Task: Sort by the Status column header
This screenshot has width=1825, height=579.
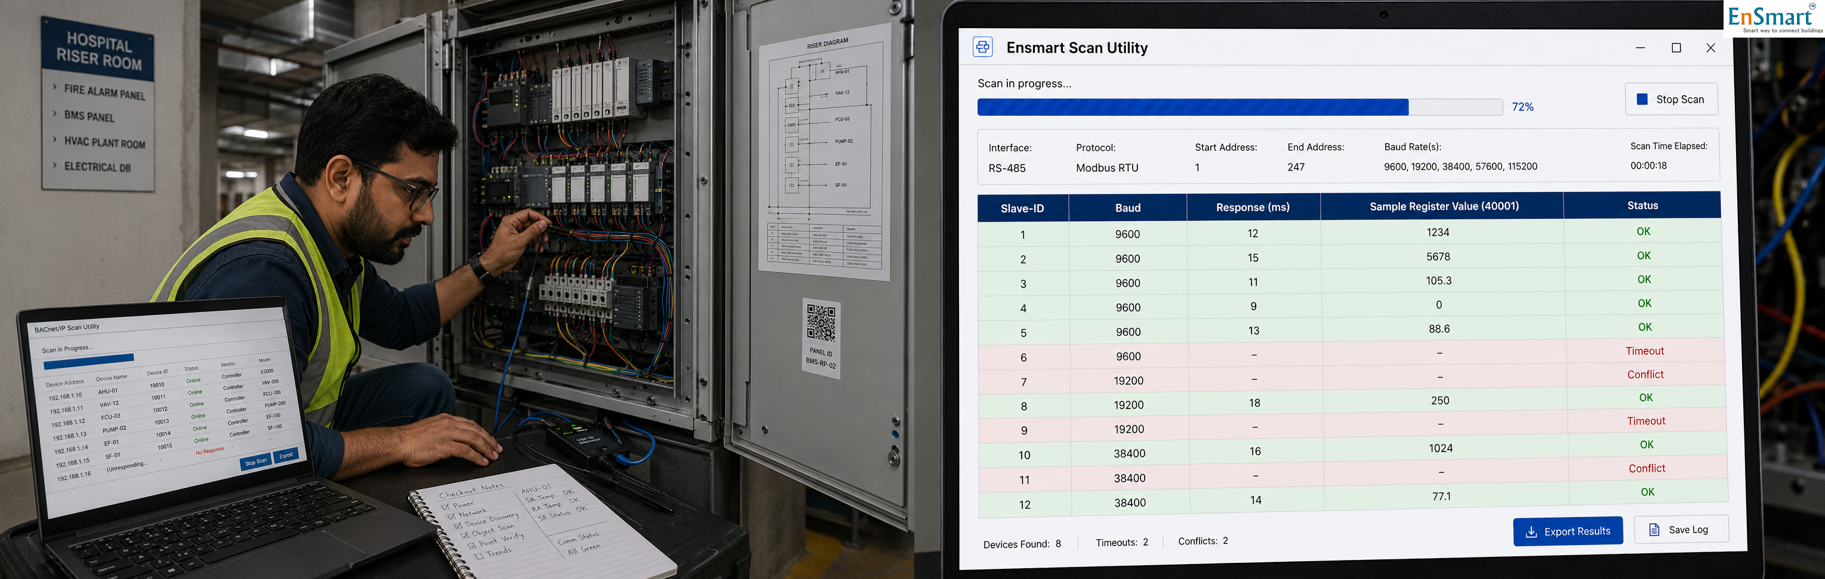Action: click(1642, 205)
